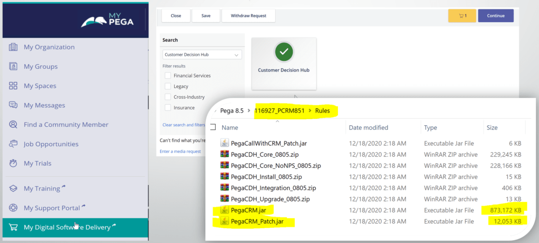Select file PegaCDH_Core_NoNPS_0805.zip

[276, 166]
